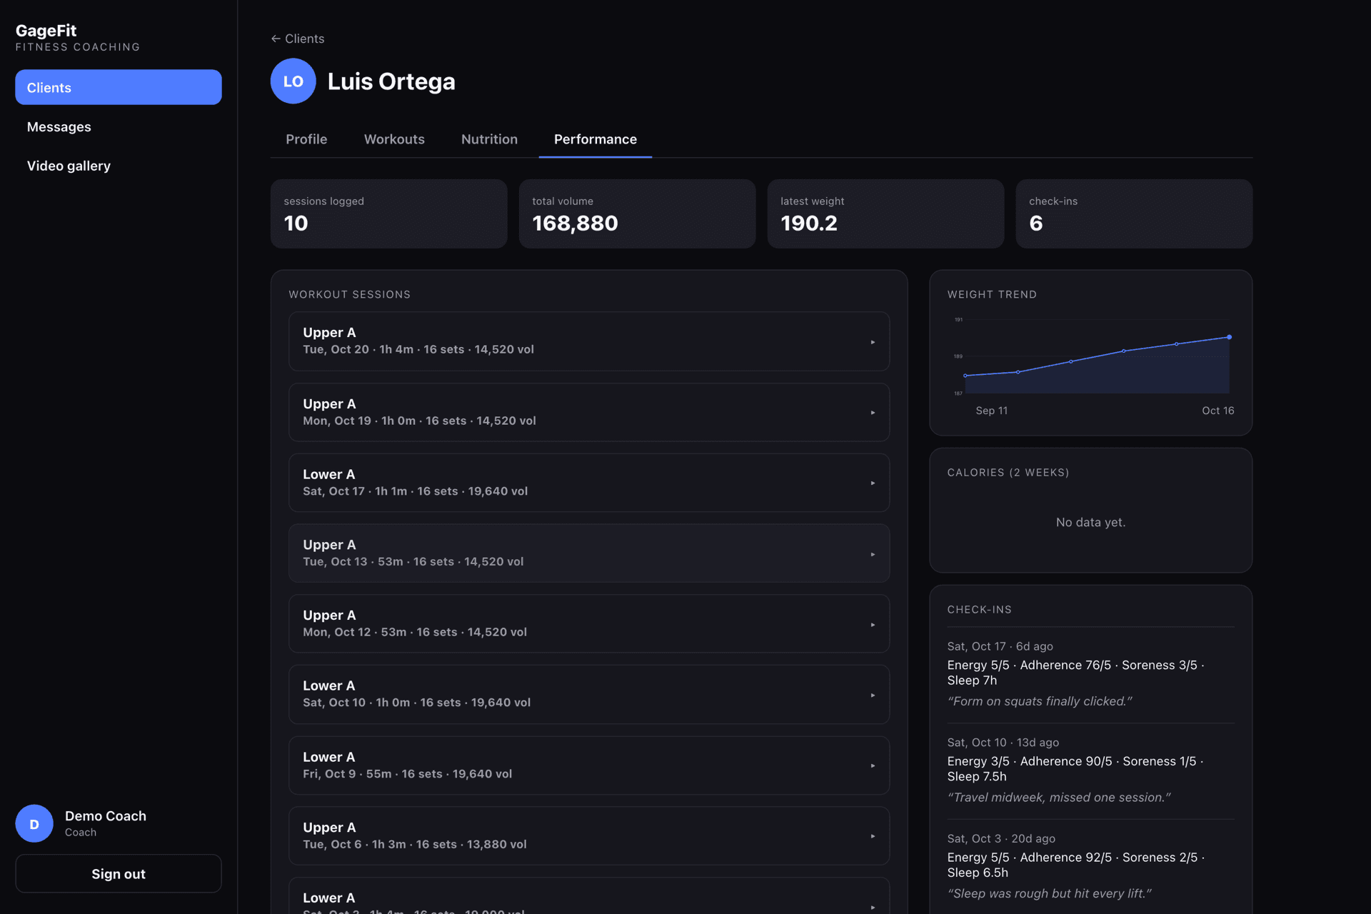Expand the Upper A session on Mon, Oct 19

click(x=589, y=412)
